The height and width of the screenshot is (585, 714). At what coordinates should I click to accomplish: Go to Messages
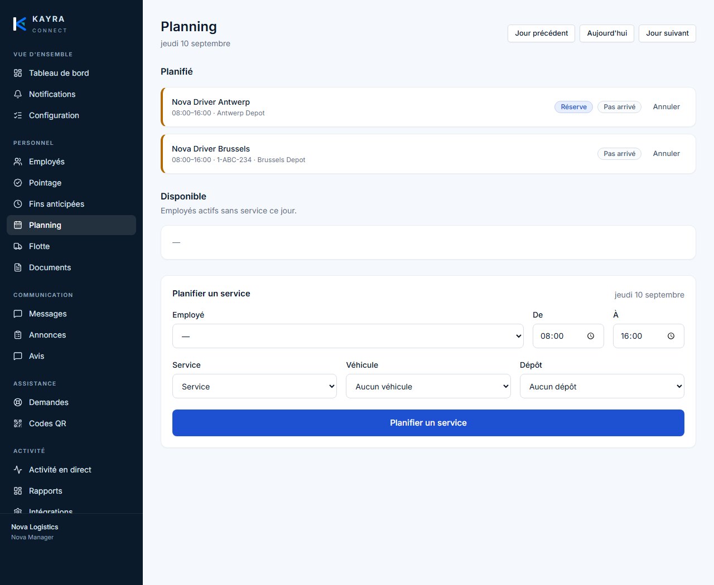click(x=71, y=314)
